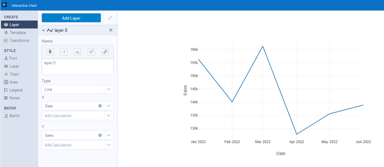The width and height of the screenshot is (384, 167).
Task: Toggle italic formatting in the Name editor
Action: point(64,52)
